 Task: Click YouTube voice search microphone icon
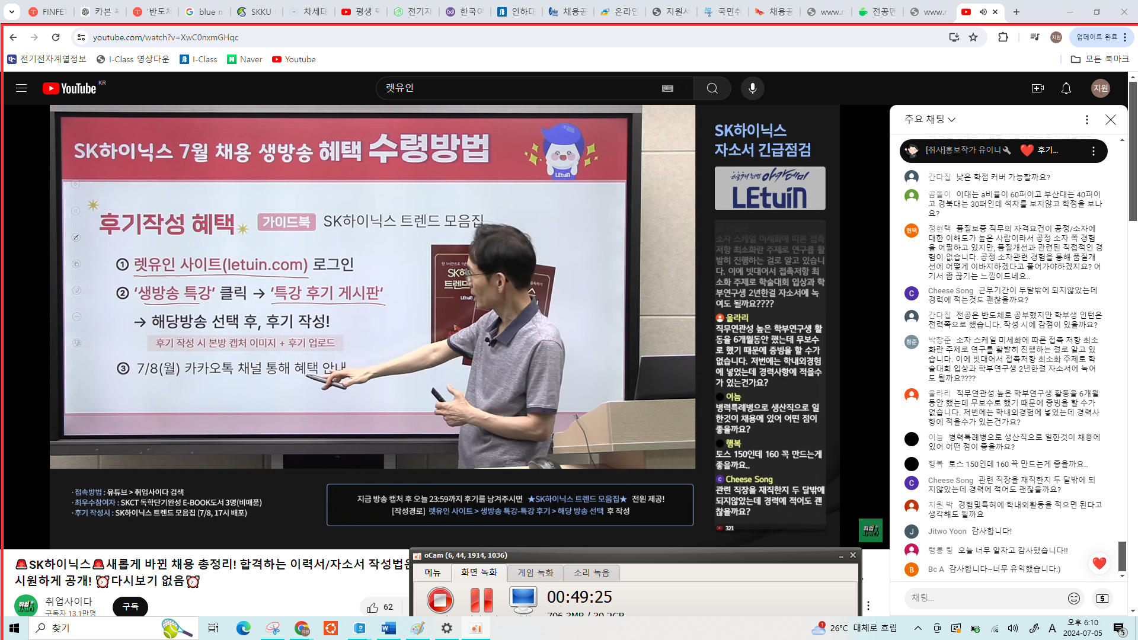pyautogui.click(x=752, y=88)
